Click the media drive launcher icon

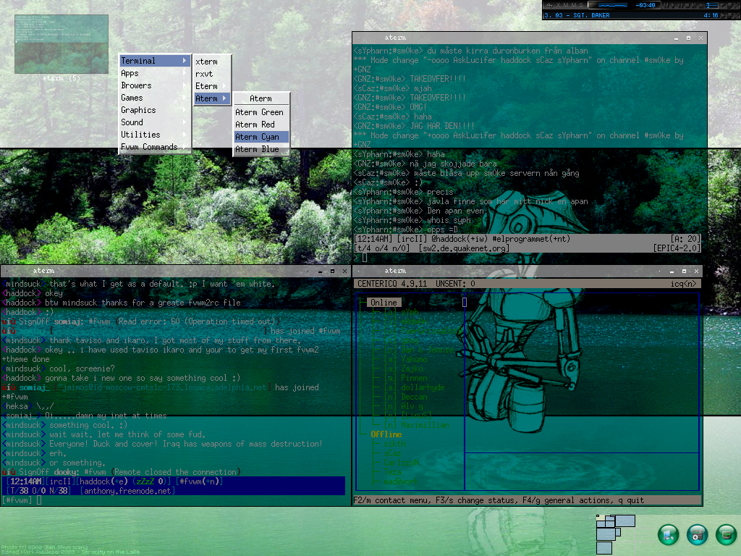tap(697, 534)
